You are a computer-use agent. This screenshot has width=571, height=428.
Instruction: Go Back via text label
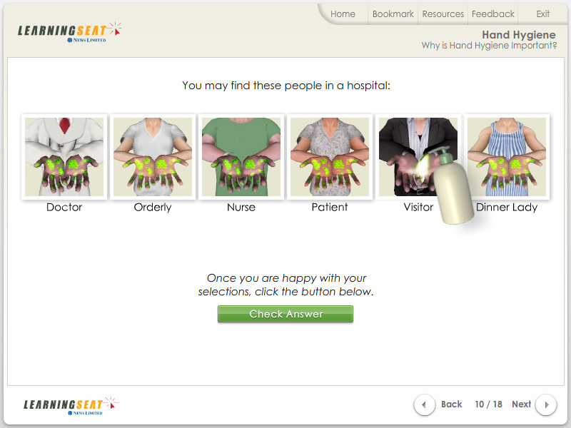pyautogui.click(x=451, y=404)
